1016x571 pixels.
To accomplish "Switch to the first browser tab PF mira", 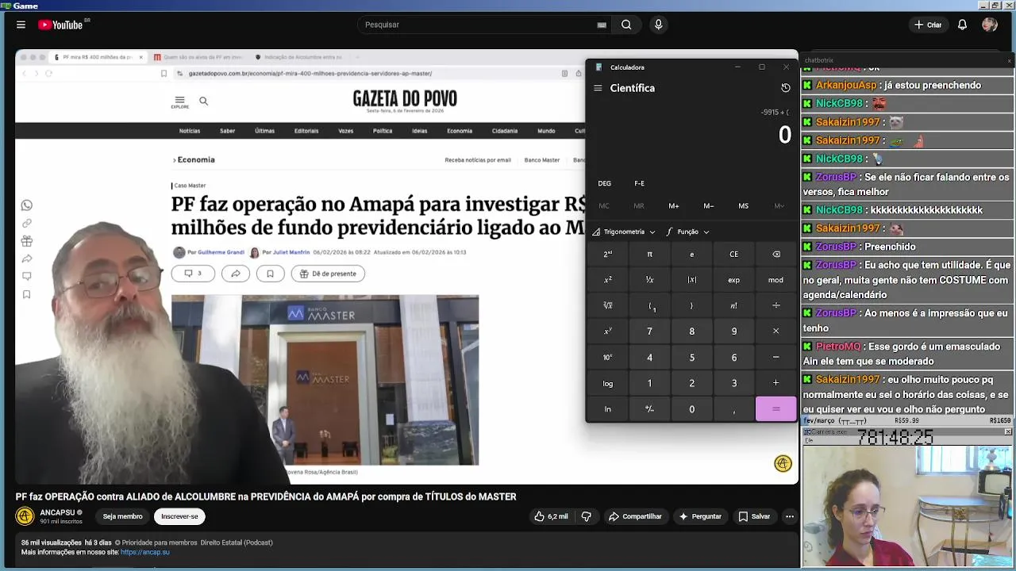I will point(97,57).
